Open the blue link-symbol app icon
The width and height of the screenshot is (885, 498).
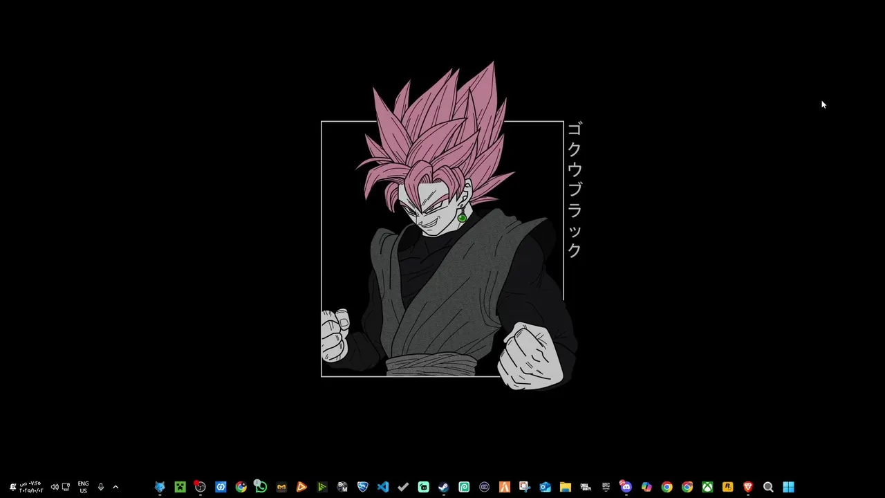[221, 487]
